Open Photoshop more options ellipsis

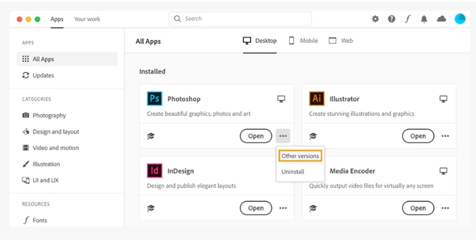coord(283,136)
